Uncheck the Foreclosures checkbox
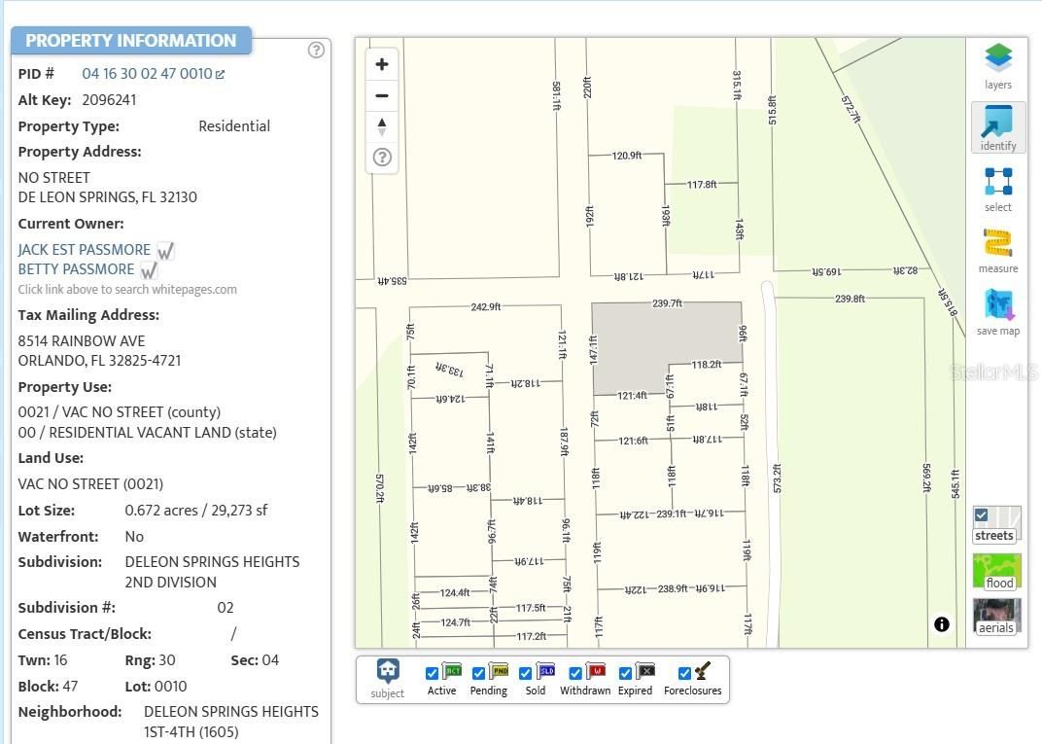1042x744 pixels. [x=684, y=673]
